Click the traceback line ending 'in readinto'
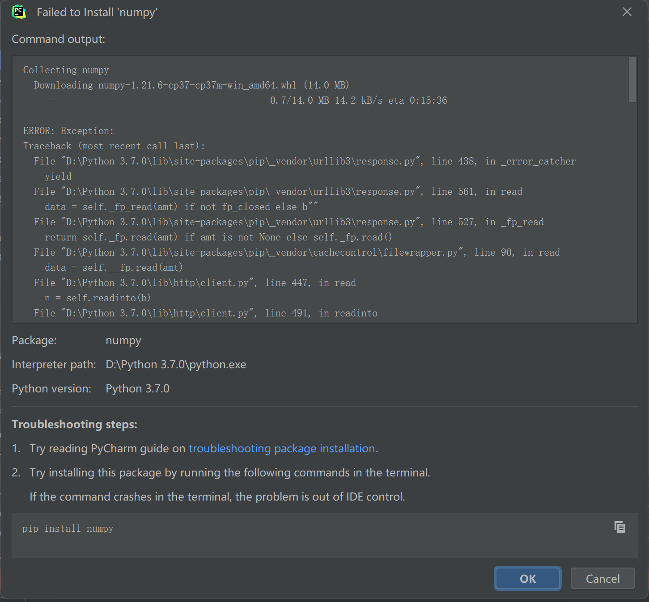The width and height of the screenshot is (649, 602). click(x=205, y=313)
